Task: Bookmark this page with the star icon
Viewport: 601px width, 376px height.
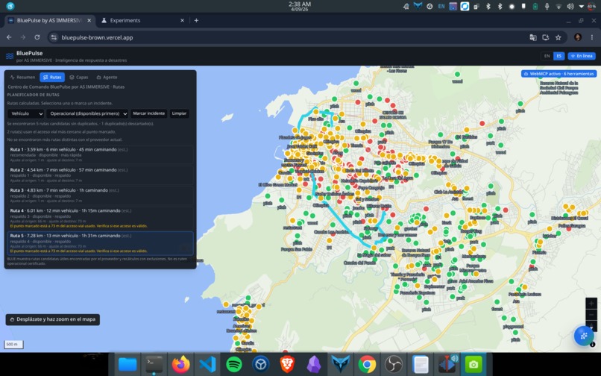Action: [558, 37]
